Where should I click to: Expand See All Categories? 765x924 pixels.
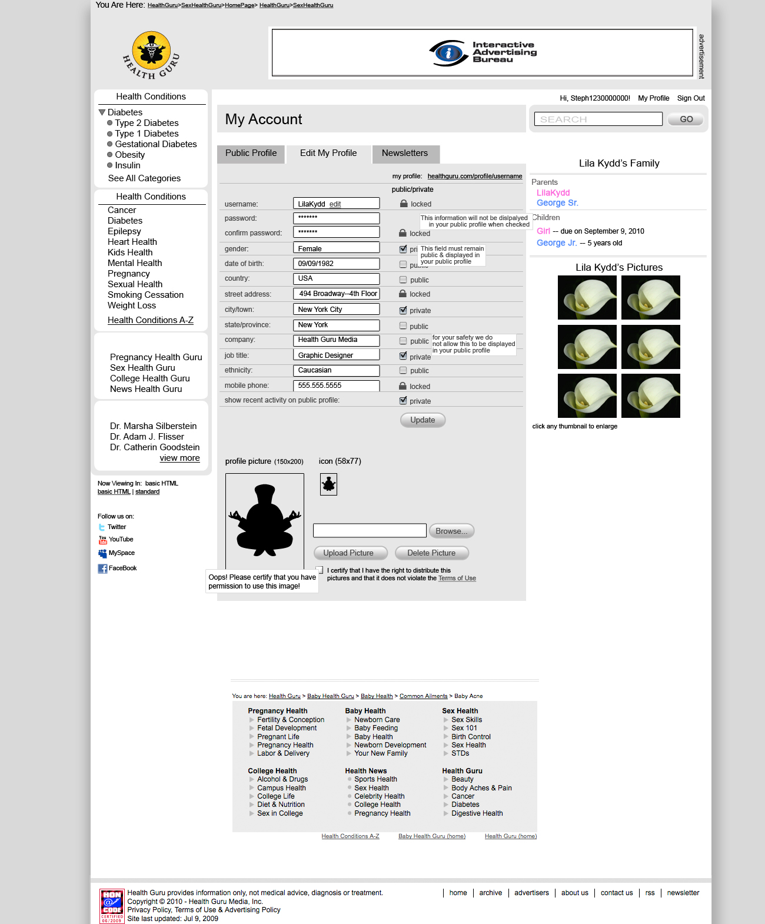144,178
